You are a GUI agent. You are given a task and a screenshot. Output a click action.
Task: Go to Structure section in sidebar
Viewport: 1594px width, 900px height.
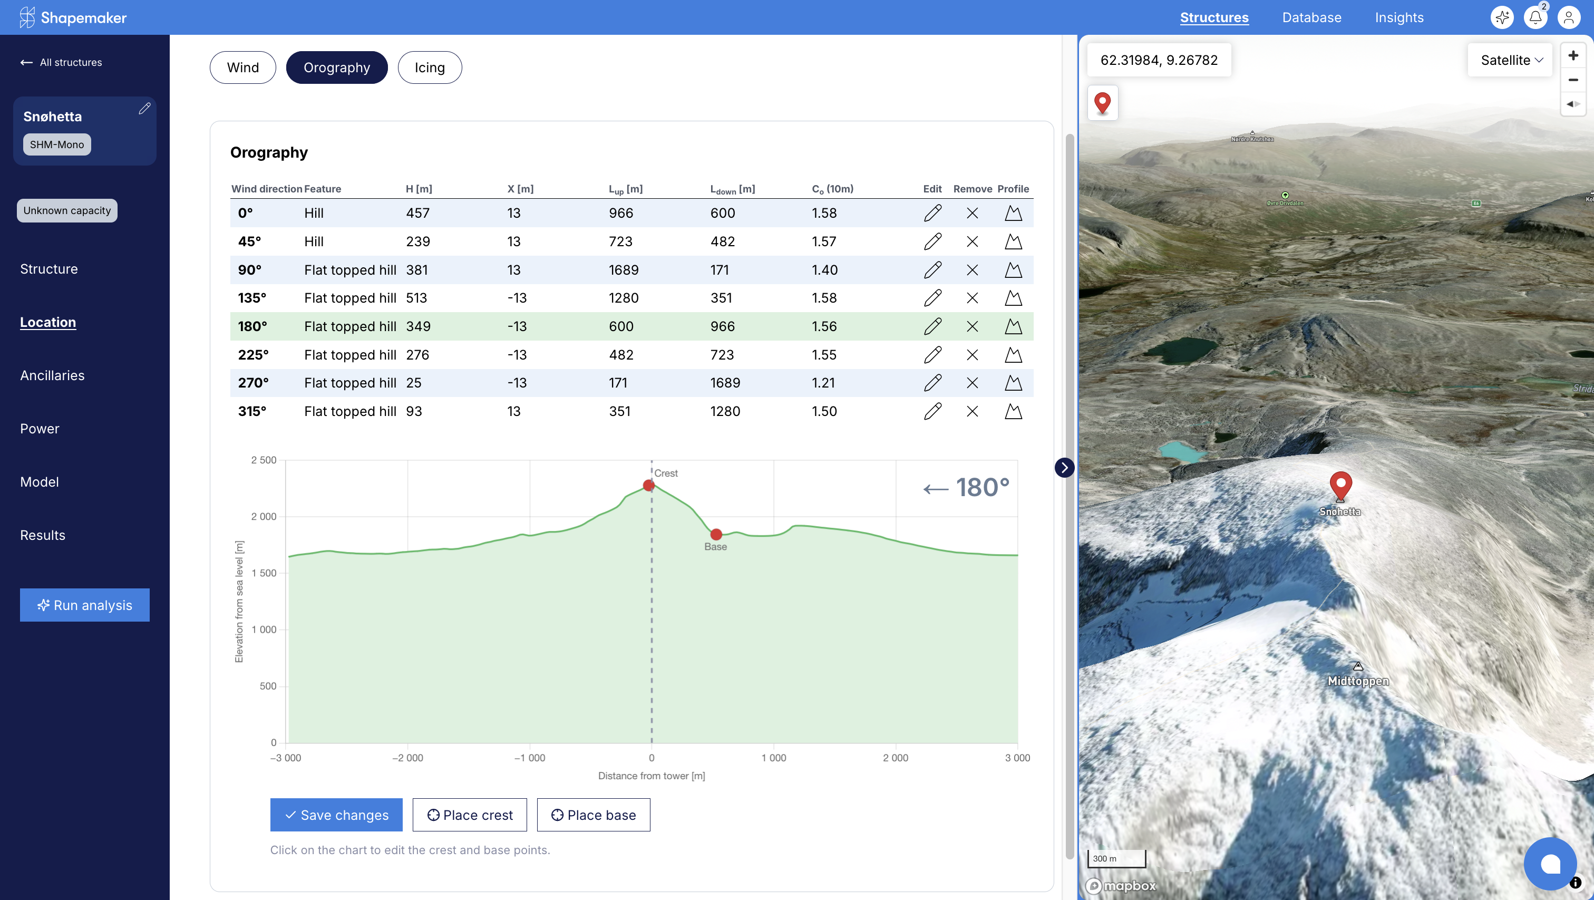[49, 269]
